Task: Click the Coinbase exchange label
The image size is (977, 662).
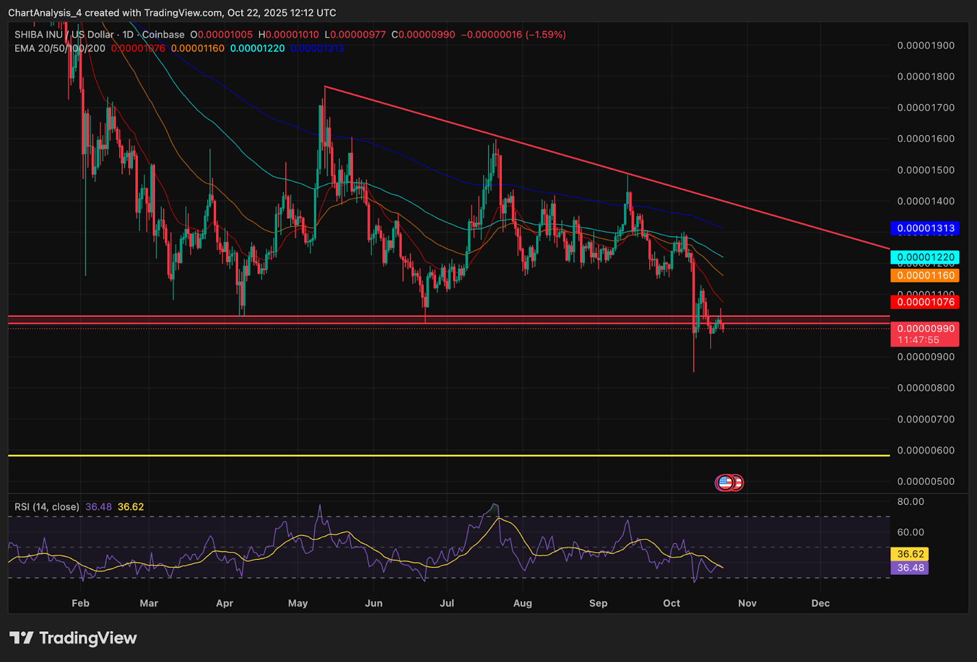Action: click(163, 35)
